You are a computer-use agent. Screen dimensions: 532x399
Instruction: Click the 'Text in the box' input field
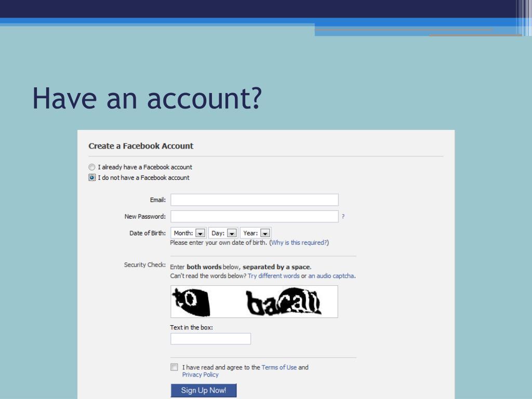[211, 339]
